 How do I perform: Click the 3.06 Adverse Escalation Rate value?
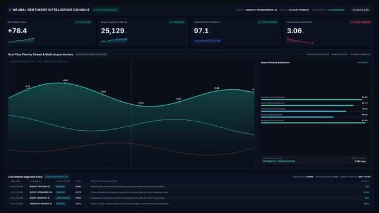tap(294, 31)
